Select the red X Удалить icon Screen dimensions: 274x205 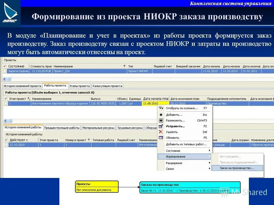160,132
